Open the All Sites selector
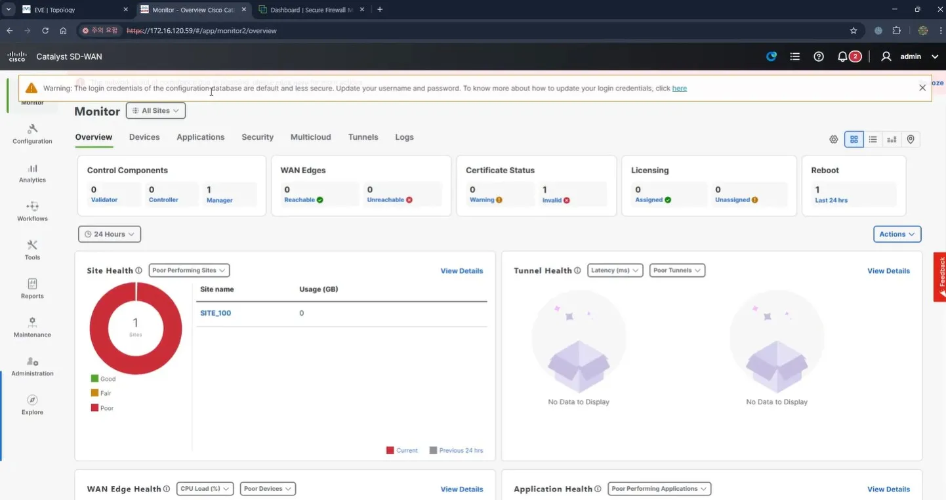The height and width of the screenshot is (500, 946). click(x=155, y=111)
